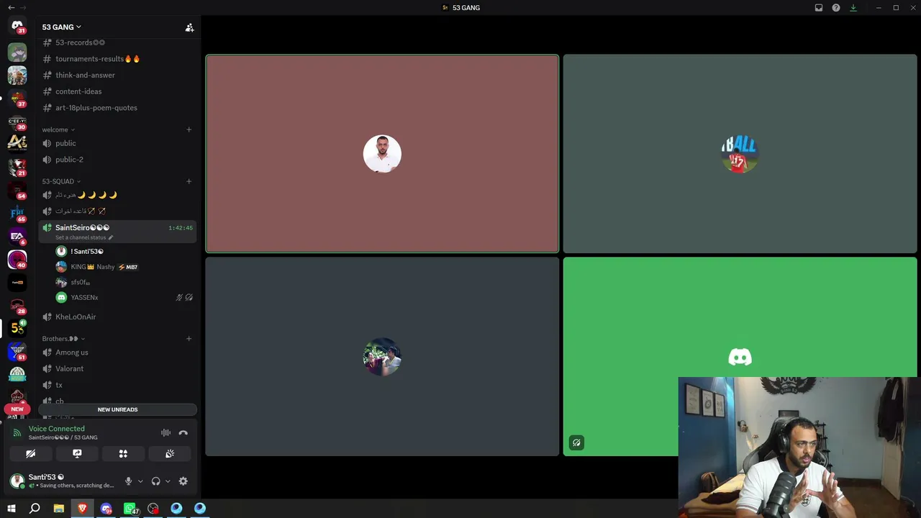Click camera-off indicator on green tile
This screenshot has width=921, height=518.
pyautogui.click(x=576, y=442)
